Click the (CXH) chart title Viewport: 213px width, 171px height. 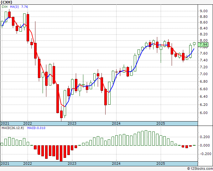(6, 2)
